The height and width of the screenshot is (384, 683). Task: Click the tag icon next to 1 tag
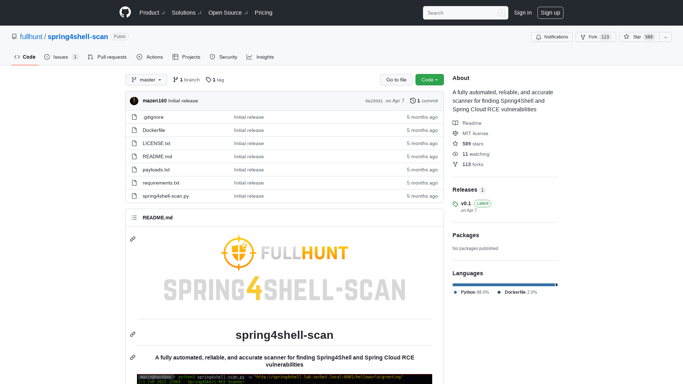click(208, 80)
